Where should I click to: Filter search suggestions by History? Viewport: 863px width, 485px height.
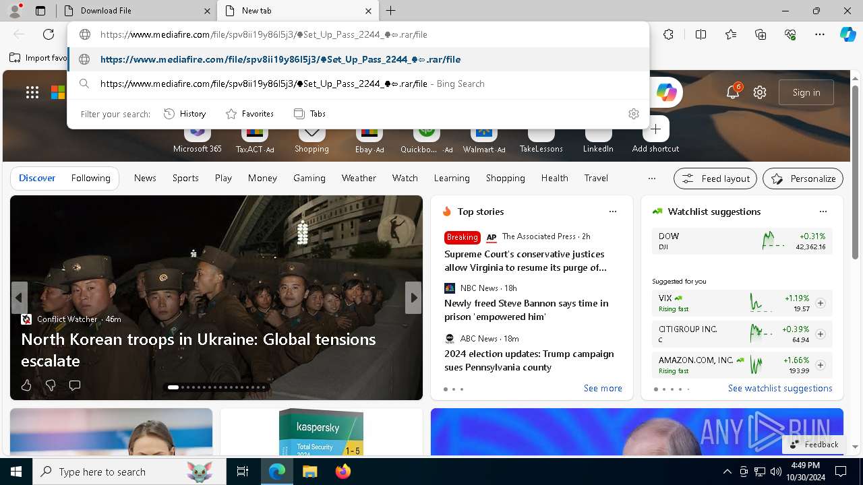(185, 114)
